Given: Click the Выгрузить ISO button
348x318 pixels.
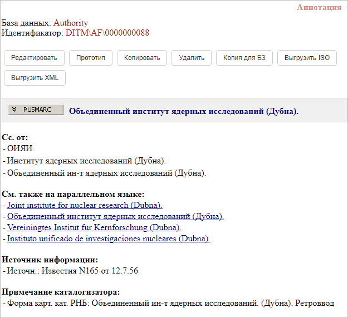Looking at the screenshot, I should (x=307, y=58).
